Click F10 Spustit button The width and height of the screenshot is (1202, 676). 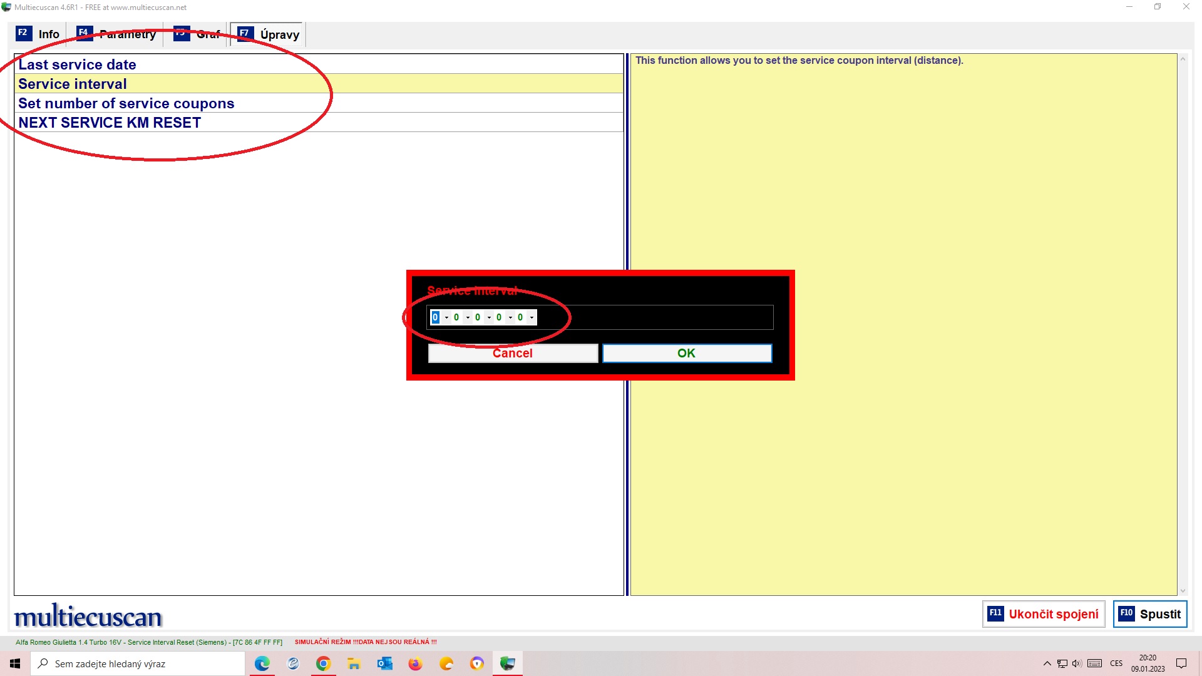pyautogui.click(x=1150, y=614)
